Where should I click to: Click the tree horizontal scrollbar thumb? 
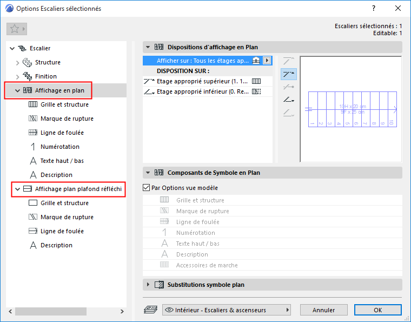pos(51,311)
